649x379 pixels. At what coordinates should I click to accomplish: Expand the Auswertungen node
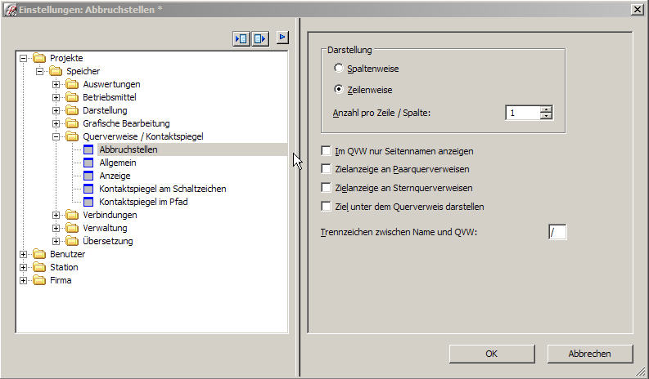pos(56,85)
